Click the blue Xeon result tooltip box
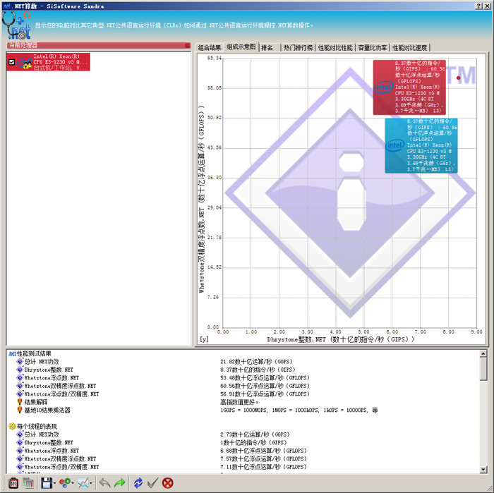This screenshot has height=493, width=494. pos(421,145)
